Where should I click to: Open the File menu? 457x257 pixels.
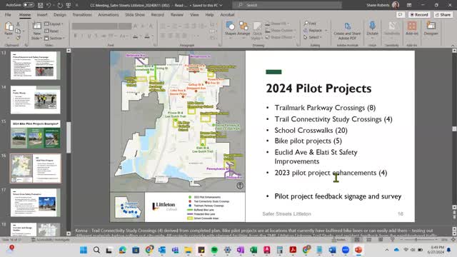8,14
